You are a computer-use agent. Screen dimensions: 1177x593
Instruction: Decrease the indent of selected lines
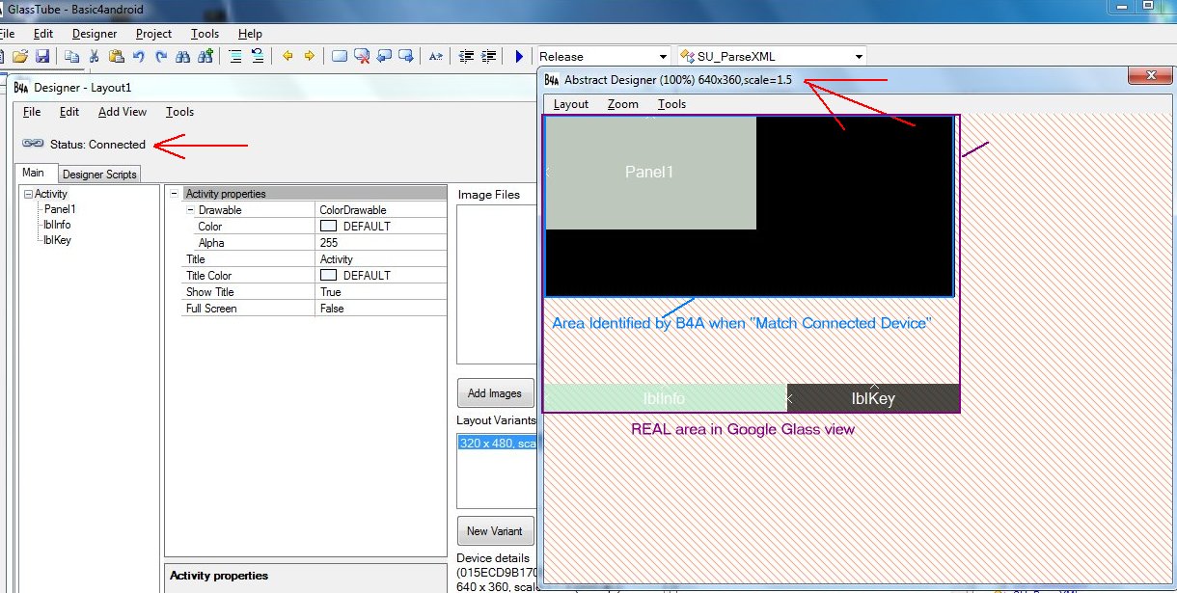[x=466, y=56]
